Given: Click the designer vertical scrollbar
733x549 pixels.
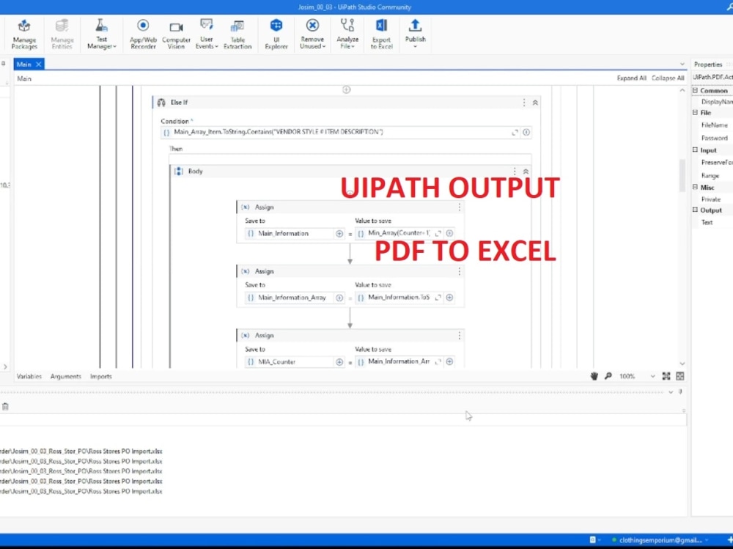Looking at the screenshot, I should [x=682, y=175].
